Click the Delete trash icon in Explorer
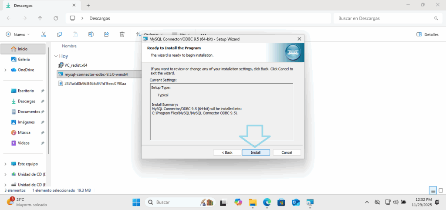Viewport: 446px width, 210px height. click(x=122, y=34)
